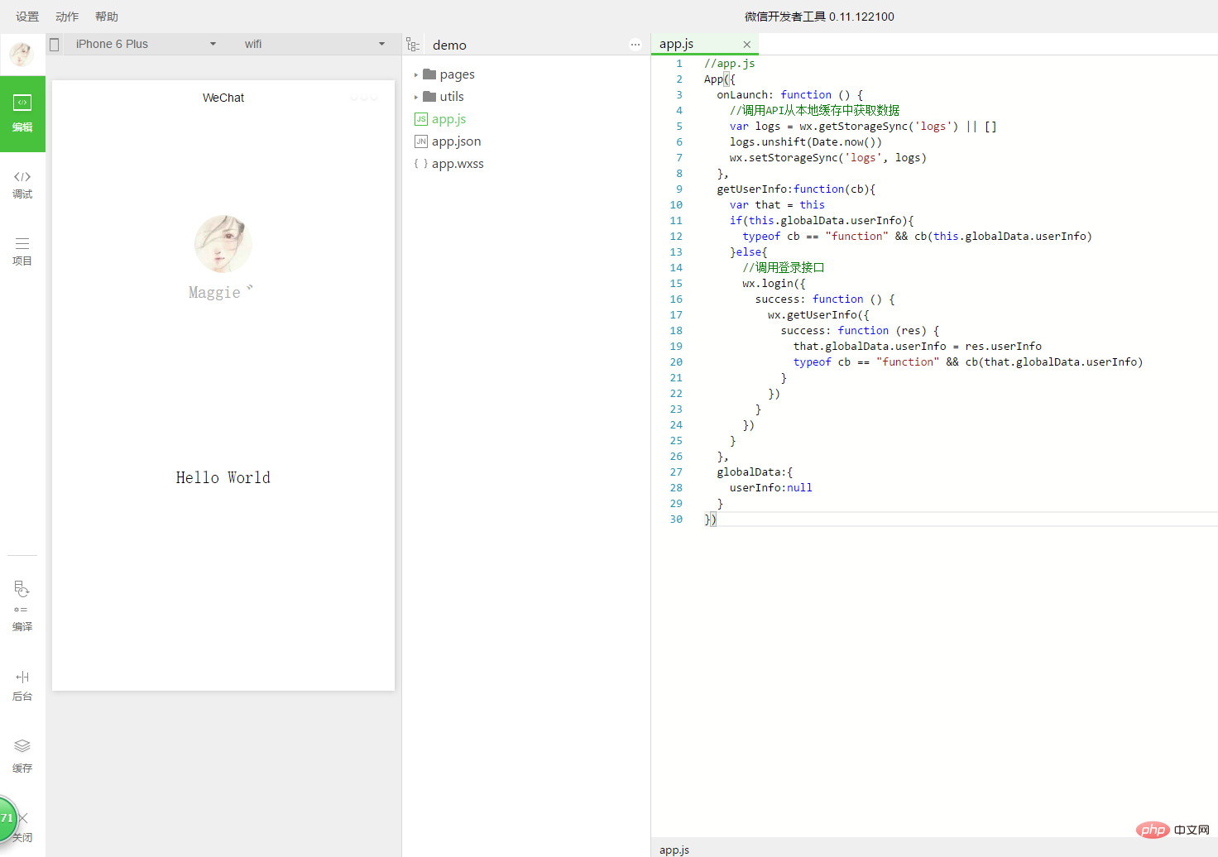Open app.json in the file tree
Image resolution: width=1218 pixels, height=857 pixels.
click(x=448, y=141)
